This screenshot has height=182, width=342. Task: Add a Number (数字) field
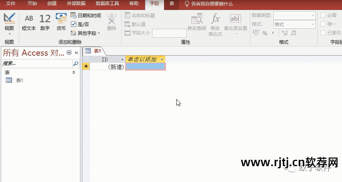[x=45, y=22]
